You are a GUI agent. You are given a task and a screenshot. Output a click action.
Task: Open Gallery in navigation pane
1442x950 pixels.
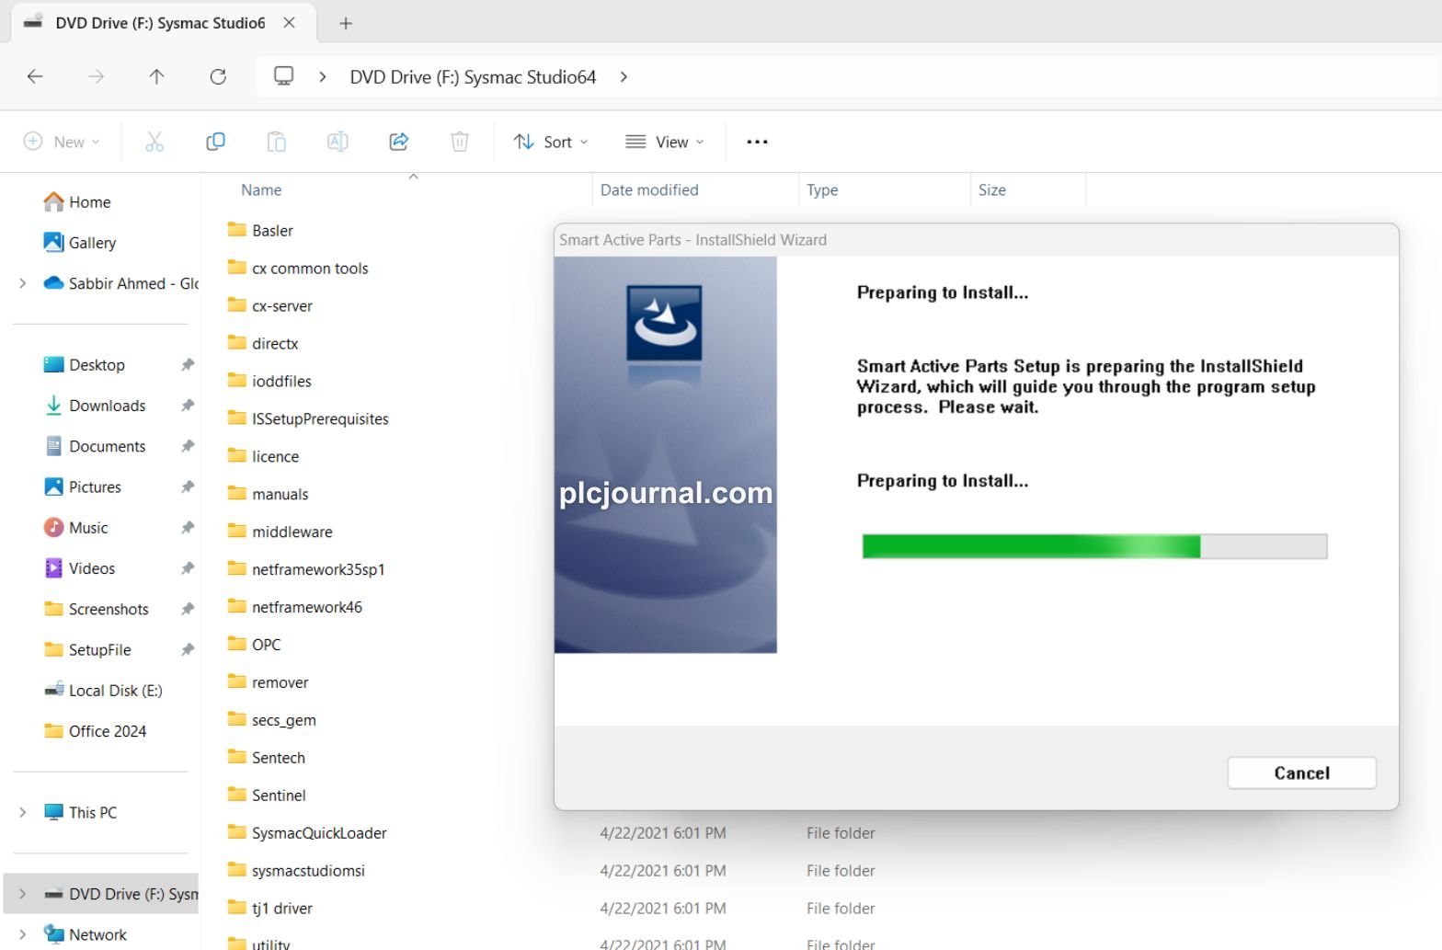tap(80, 243)
